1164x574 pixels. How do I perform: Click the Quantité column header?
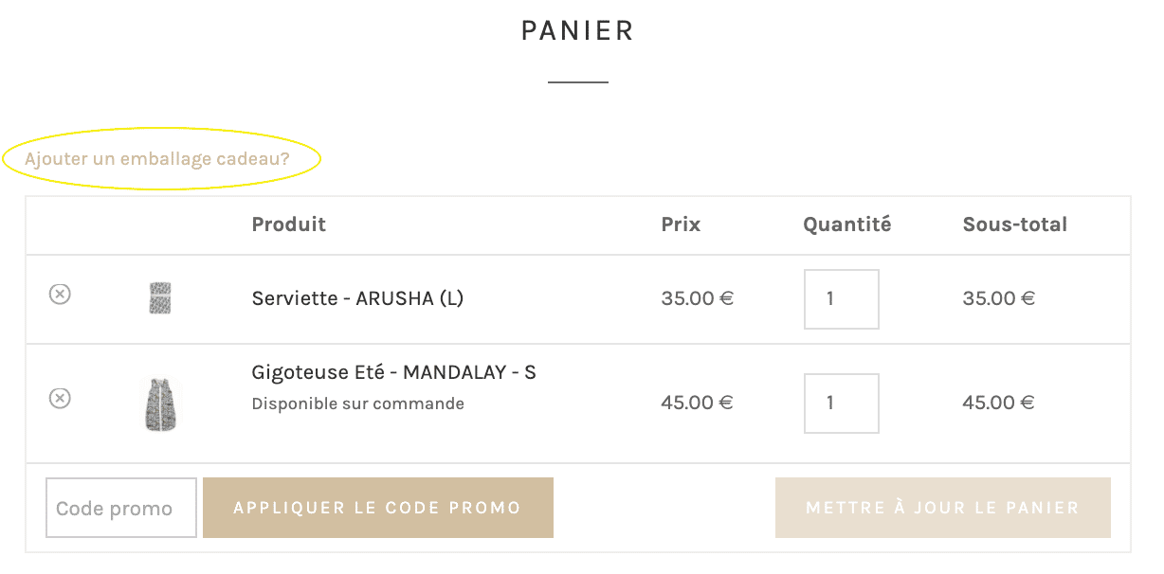(x=846, y=224)
